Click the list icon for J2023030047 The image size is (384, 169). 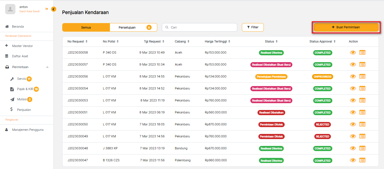click(x=362, y=160)
